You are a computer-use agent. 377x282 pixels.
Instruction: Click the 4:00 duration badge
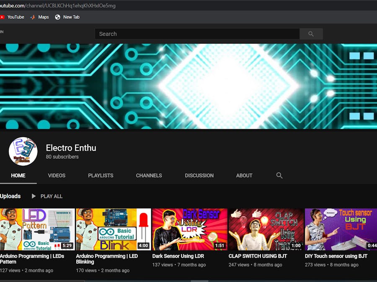(x=143, y=246)
